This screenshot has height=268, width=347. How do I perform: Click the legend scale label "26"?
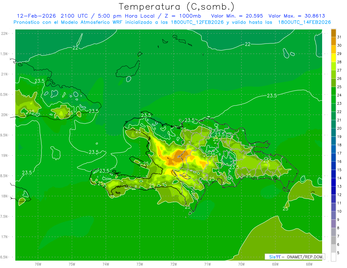[x=339, y=79]
